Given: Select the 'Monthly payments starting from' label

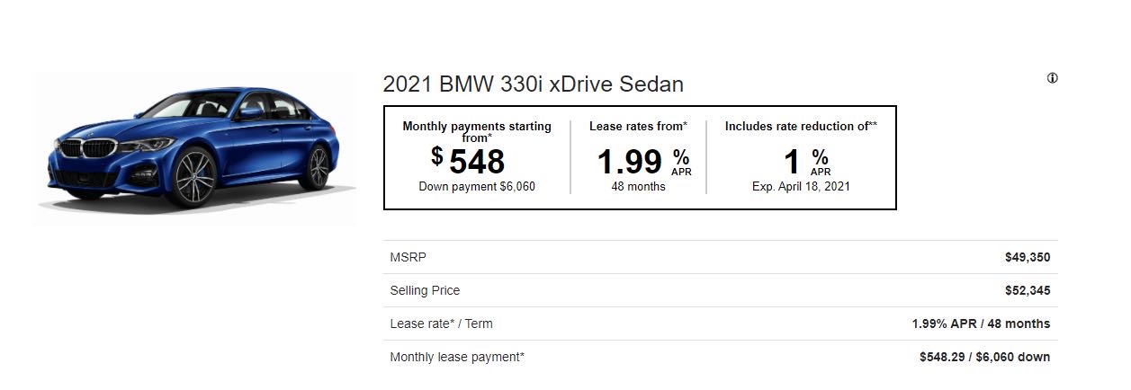Looking at the screenshot, I should pyautogui.click(x=477, y=131).
